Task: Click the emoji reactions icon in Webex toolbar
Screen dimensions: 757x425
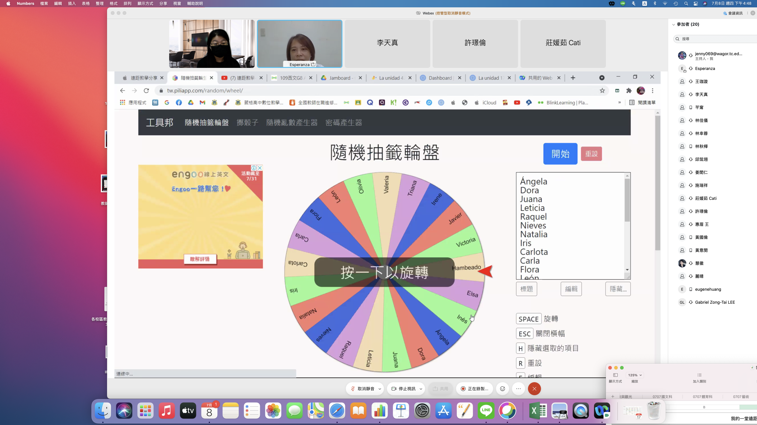Action: pyautogui.click(x=502, y=389)
